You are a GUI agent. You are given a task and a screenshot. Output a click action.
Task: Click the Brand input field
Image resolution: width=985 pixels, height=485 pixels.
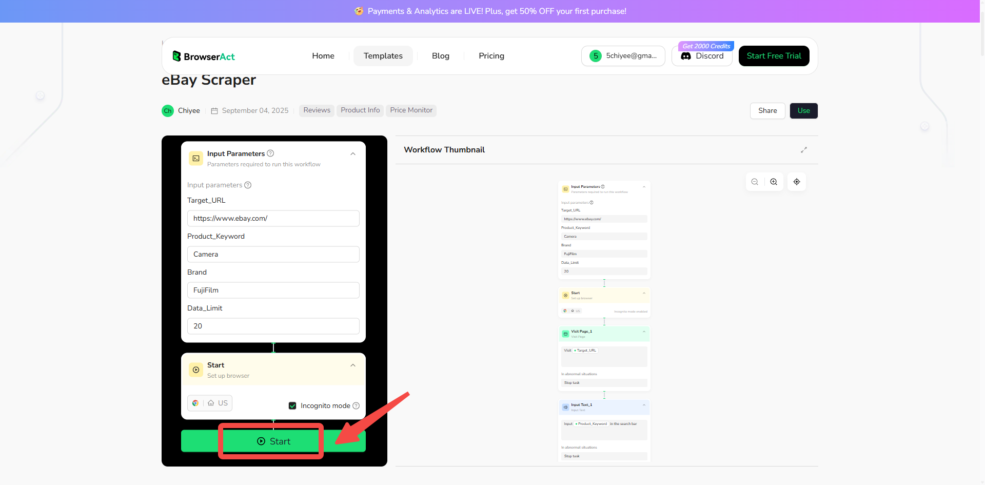pos(273,290)
